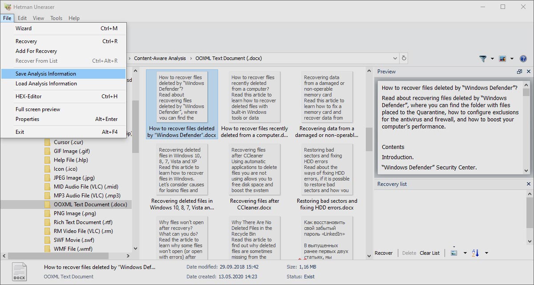
Task: Open the Edit menu
Action: pos(22,18)
